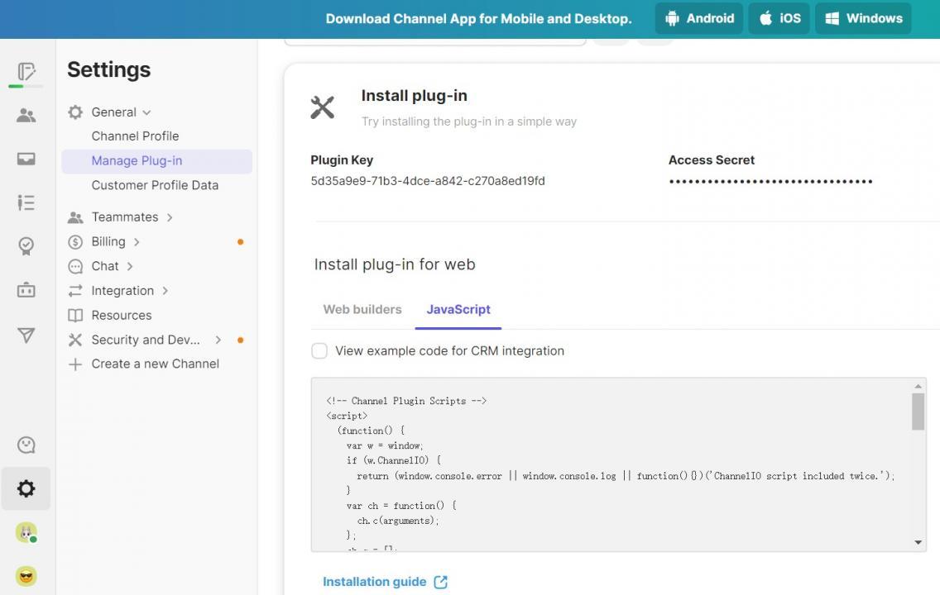Click the Billing dollar icon
The height and width of the screenshot is (595, 940).
(x=75, y=242)
